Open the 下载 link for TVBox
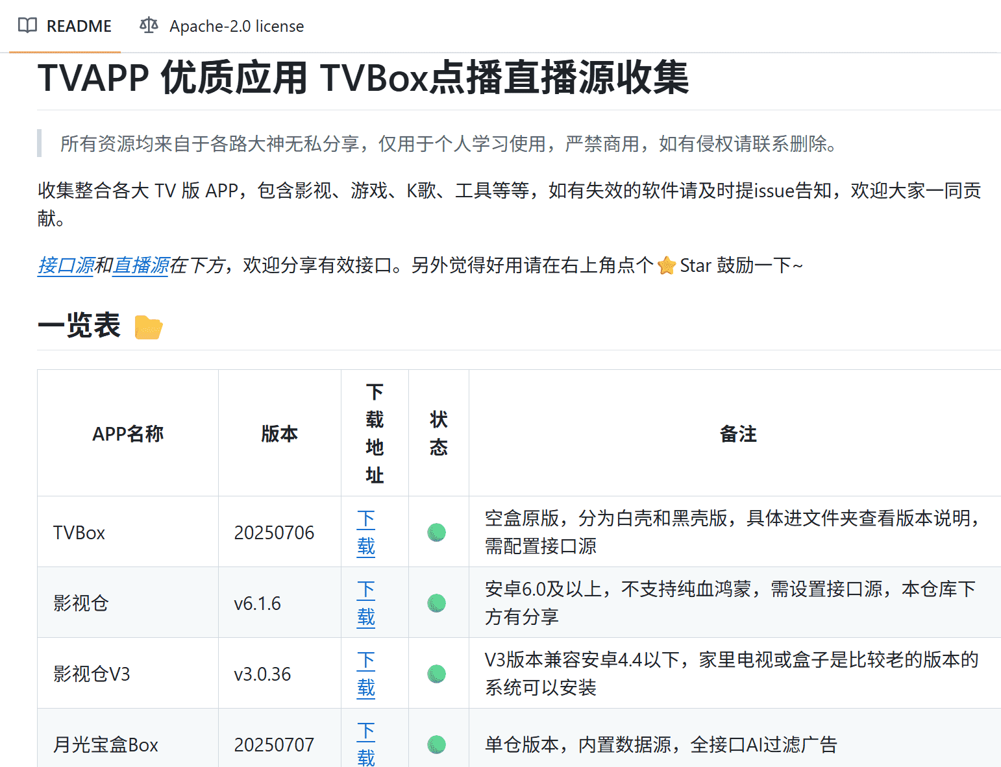The image size is (1001, 767). pos(366,533)
